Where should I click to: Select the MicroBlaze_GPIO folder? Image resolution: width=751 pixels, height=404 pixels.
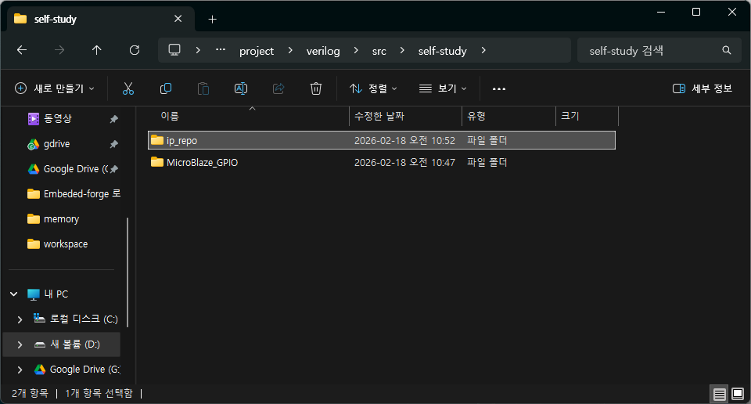pyautogui.click(x=202, y=163)
